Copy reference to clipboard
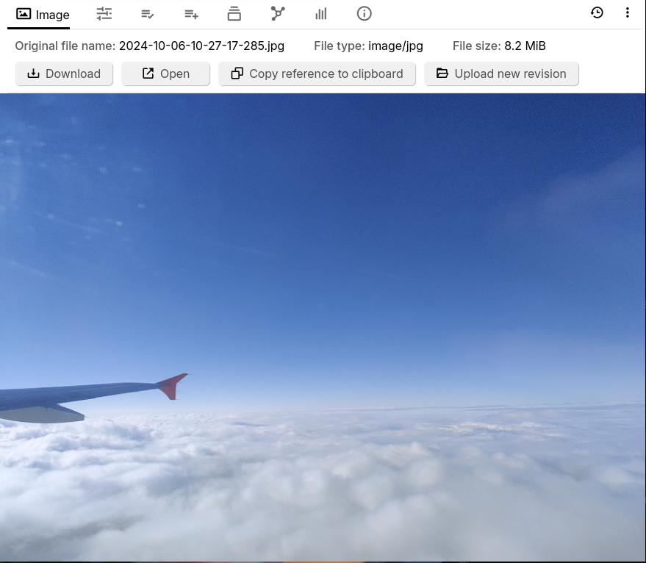 pyautogui.click(x=317, y=73)
